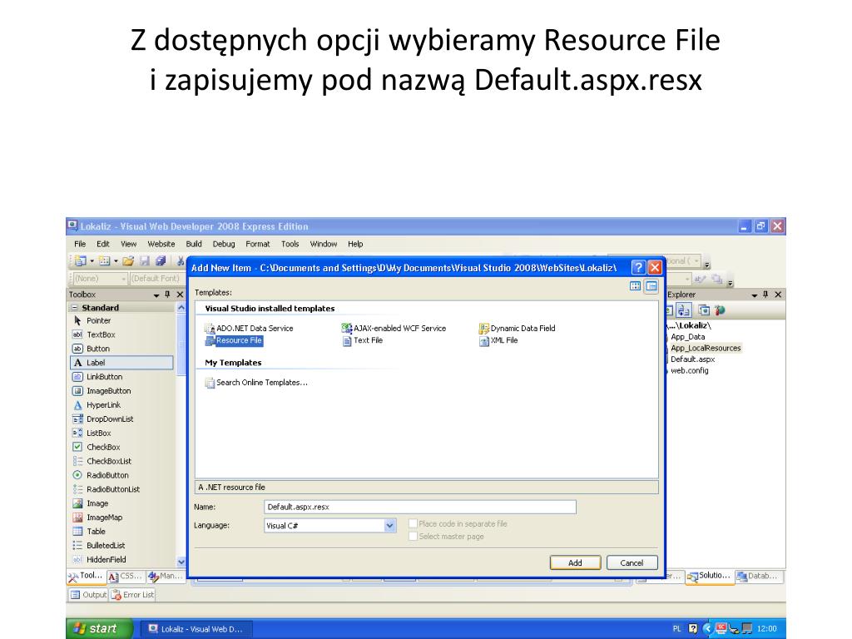Collapse the Standard group in Toolbox
The height and width of the screenshot is (639, 852).
click(74, 308)
